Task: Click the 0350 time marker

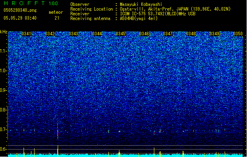Action: (x=238, y=34)
